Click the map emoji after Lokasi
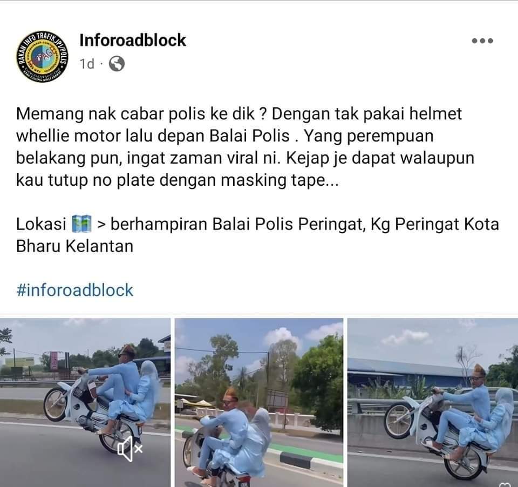Screen dimensions: 518x487 [81, 224]
